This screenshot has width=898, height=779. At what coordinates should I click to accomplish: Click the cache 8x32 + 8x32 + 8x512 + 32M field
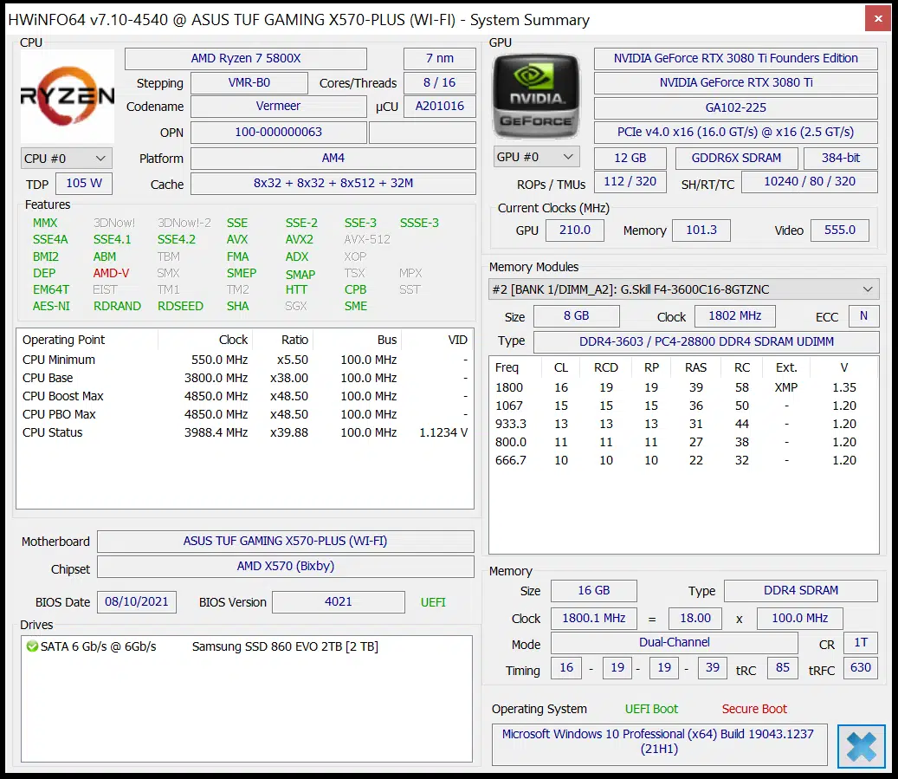tap(333, 183)
